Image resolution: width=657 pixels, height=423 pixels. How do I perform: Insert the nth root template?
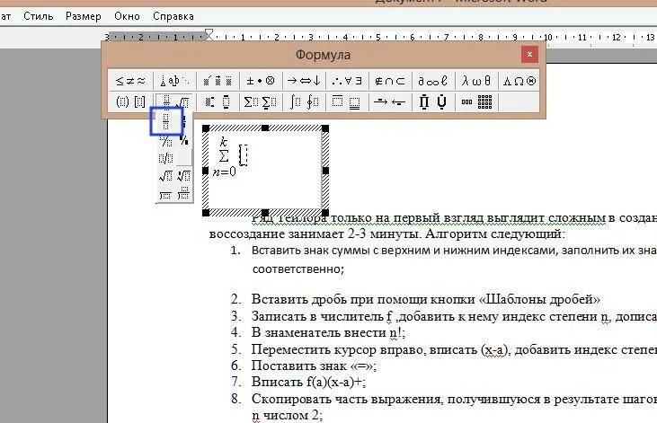coord(184,176)
